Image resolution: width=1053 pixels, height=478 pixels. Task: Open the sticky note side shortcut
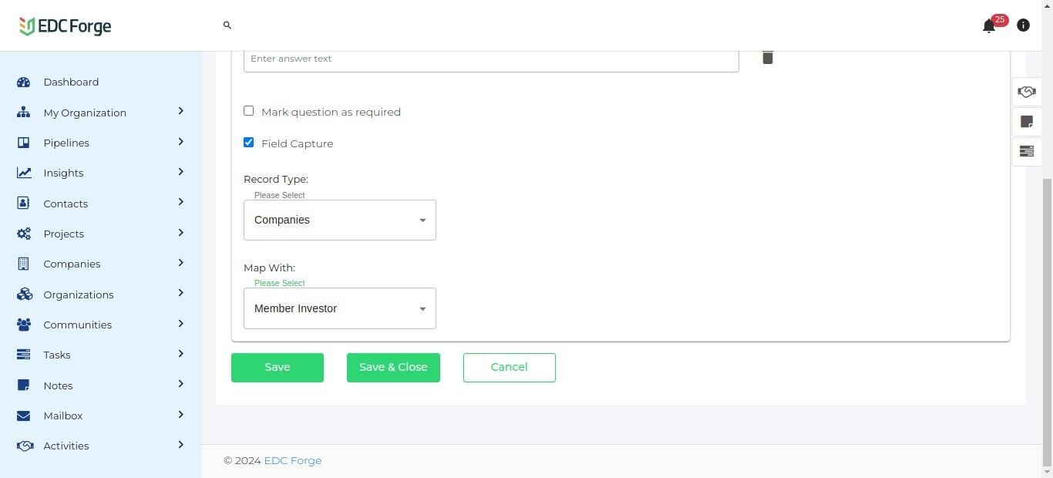[x=1026, y=122]
